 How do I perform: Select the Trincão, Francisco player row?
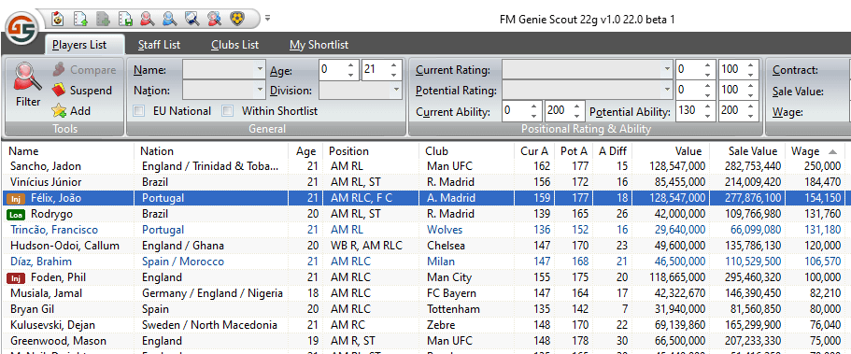426,230
